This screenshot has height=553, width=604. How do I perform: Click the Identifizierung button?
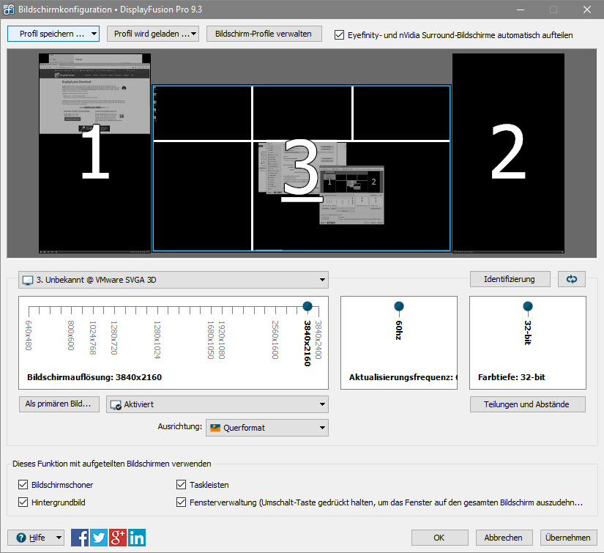tap(510, 279)
